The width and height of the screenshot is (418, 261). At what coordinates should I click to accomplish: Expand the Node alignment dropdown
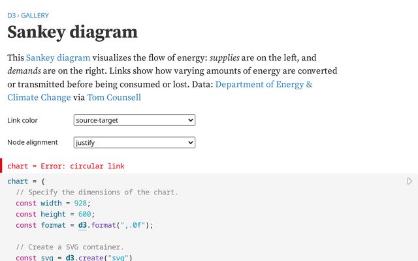pyautogui.click(x=135, y=142)
